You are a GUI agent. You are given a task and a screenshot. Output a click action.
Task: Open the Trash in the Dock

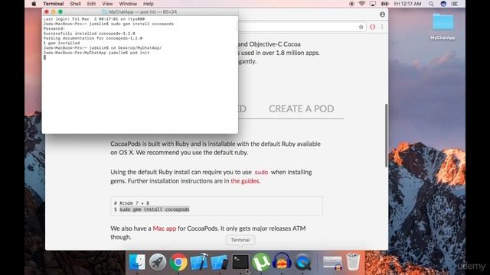tap(353, 261)
